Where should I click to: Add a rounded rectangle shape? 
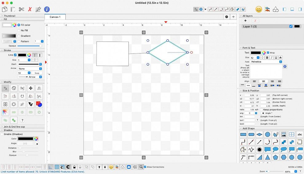(251, 134)
